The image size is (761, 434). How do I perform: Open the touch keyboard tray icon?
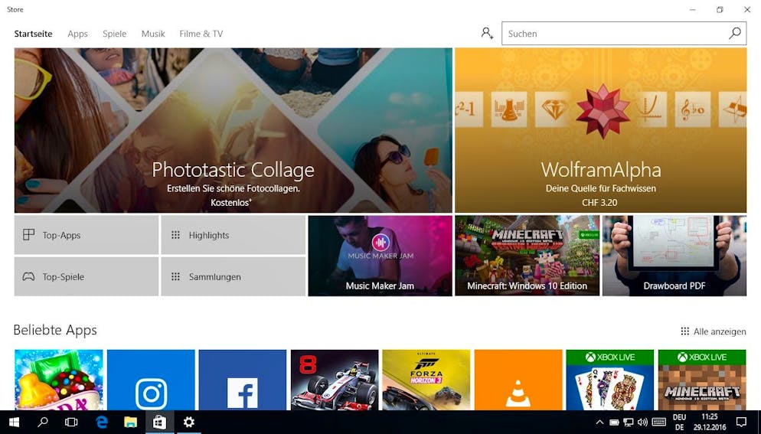coord(659,423)
